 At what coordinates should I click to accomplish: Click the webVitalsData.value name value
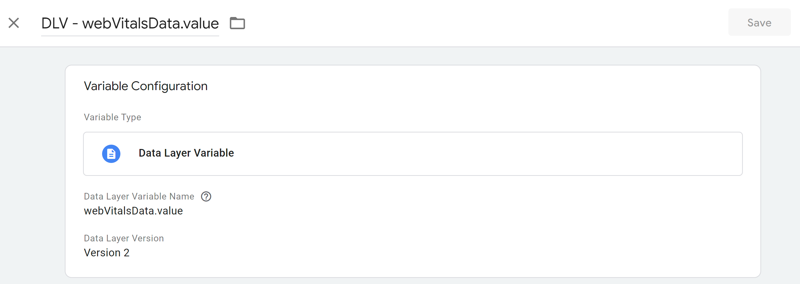tap(133, 210)
